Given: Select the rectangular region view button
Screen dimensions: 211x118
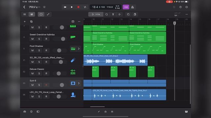Looking at the screenshot, I should click(41, 14).
